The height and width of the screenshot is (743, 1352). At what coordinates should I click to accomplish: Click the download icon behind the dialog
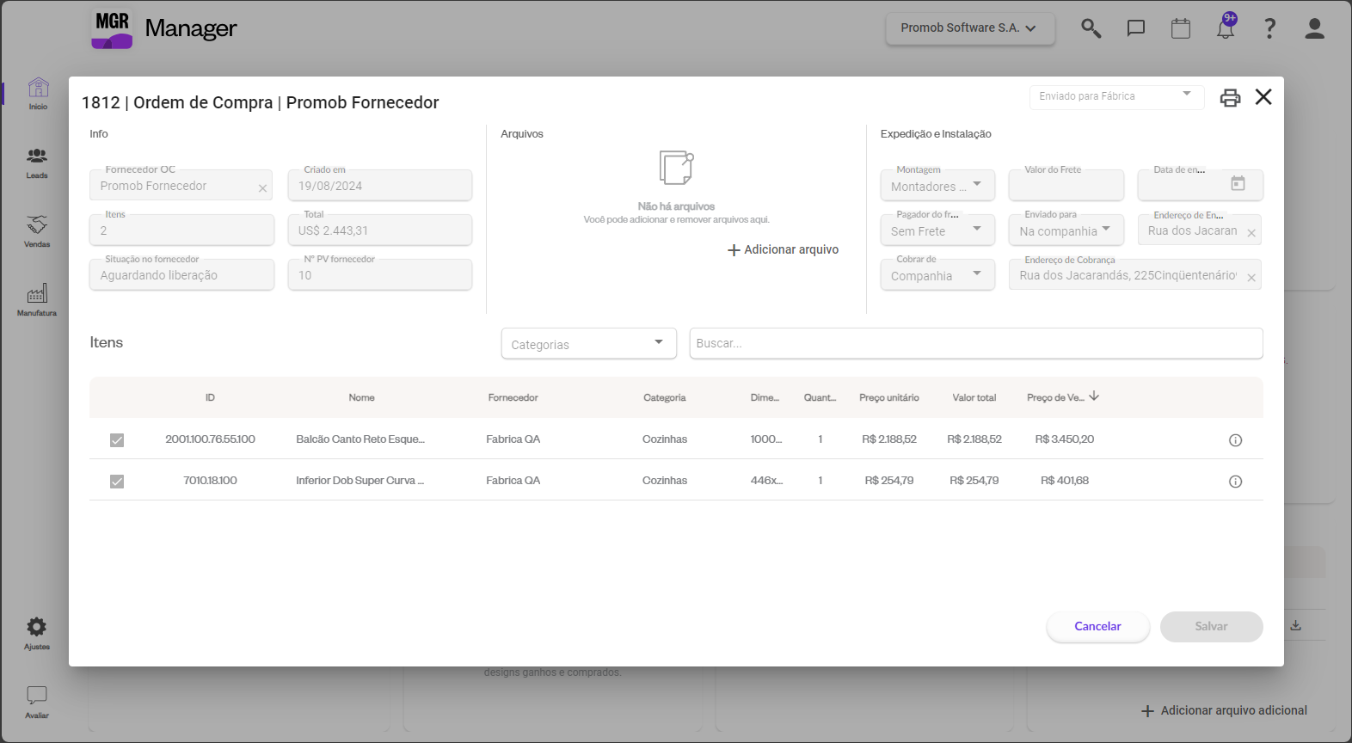click(x=1295, y=626)
